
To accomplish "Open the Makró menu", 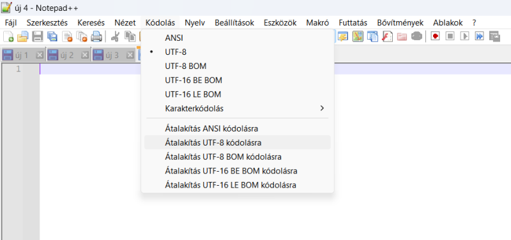I will click(x=317, y=23).
